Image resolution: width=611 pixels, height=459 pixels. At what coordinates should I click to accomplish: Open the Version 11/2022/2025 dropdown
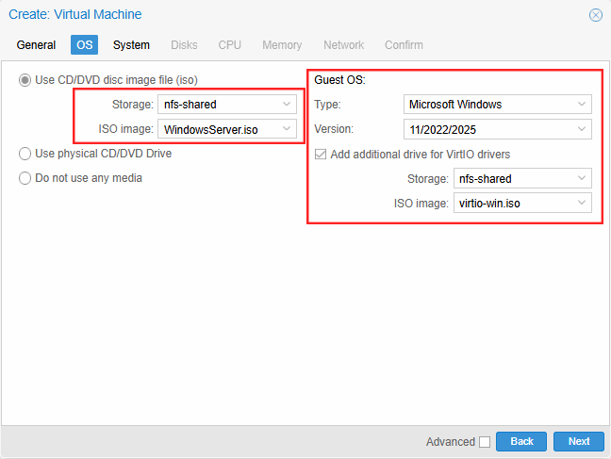tap(582, 129)
